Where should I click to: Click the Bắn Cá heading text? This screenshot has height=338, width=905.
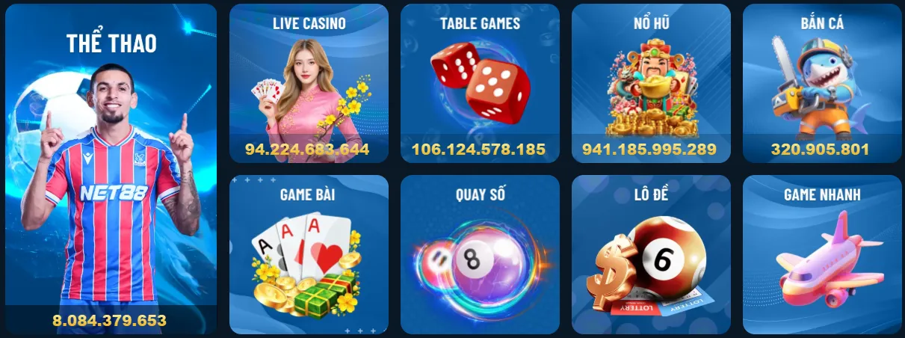(822, 22)
